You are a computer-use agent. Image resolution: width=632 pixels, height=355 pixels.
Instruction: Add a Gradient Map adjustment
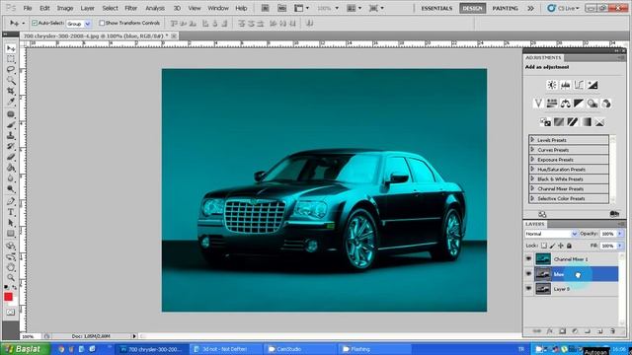pos(587,122)
